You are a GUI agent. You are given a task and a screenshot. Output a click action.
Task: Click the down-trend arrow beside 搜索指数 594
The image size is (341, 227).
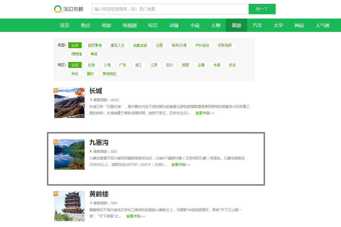coord(91,203)
